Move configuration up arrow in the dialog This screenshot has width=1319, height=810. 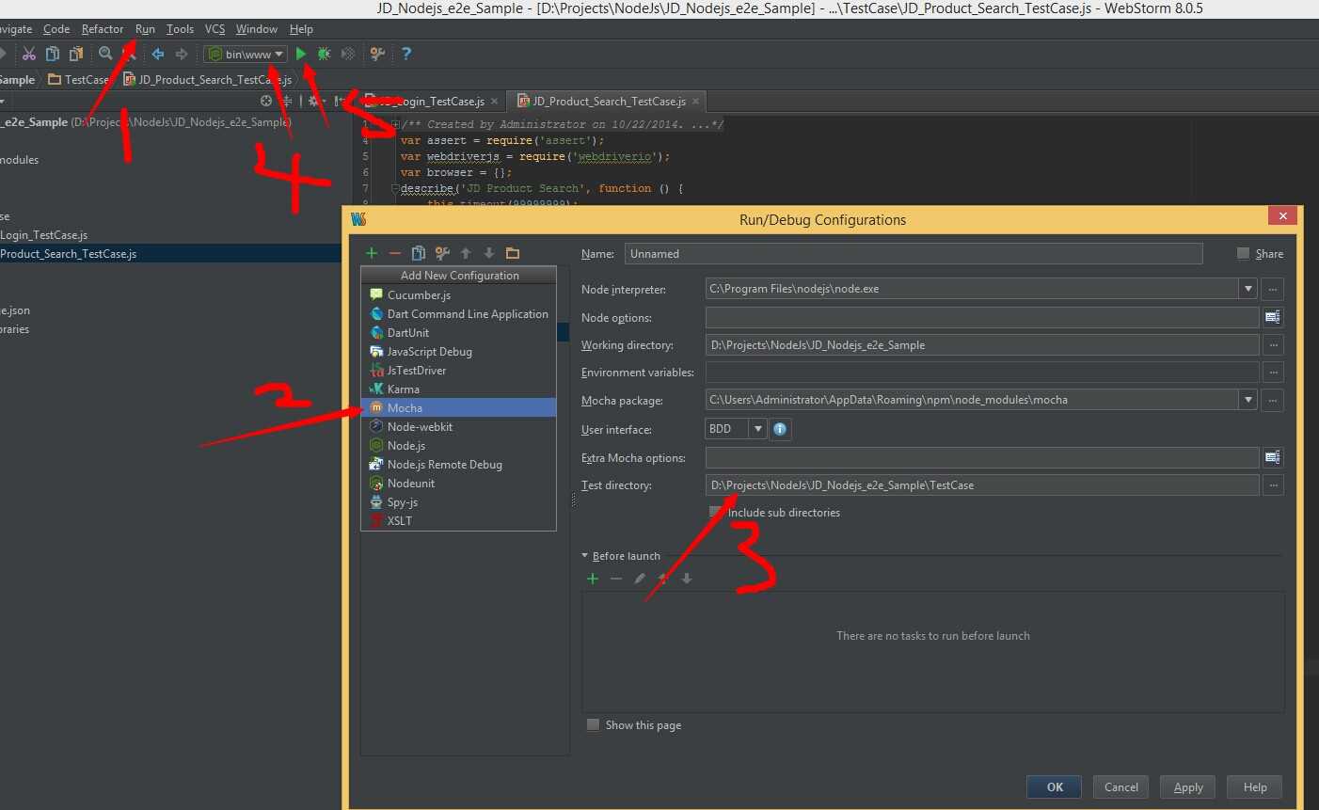(466, 253)
